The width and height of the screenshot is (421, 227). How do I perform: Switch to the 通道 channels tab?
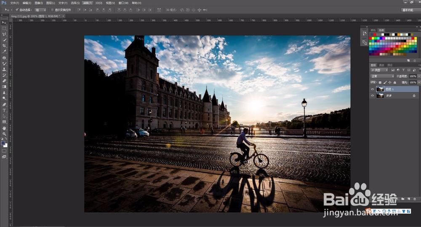pyautogui.click(x=381, y=65)
